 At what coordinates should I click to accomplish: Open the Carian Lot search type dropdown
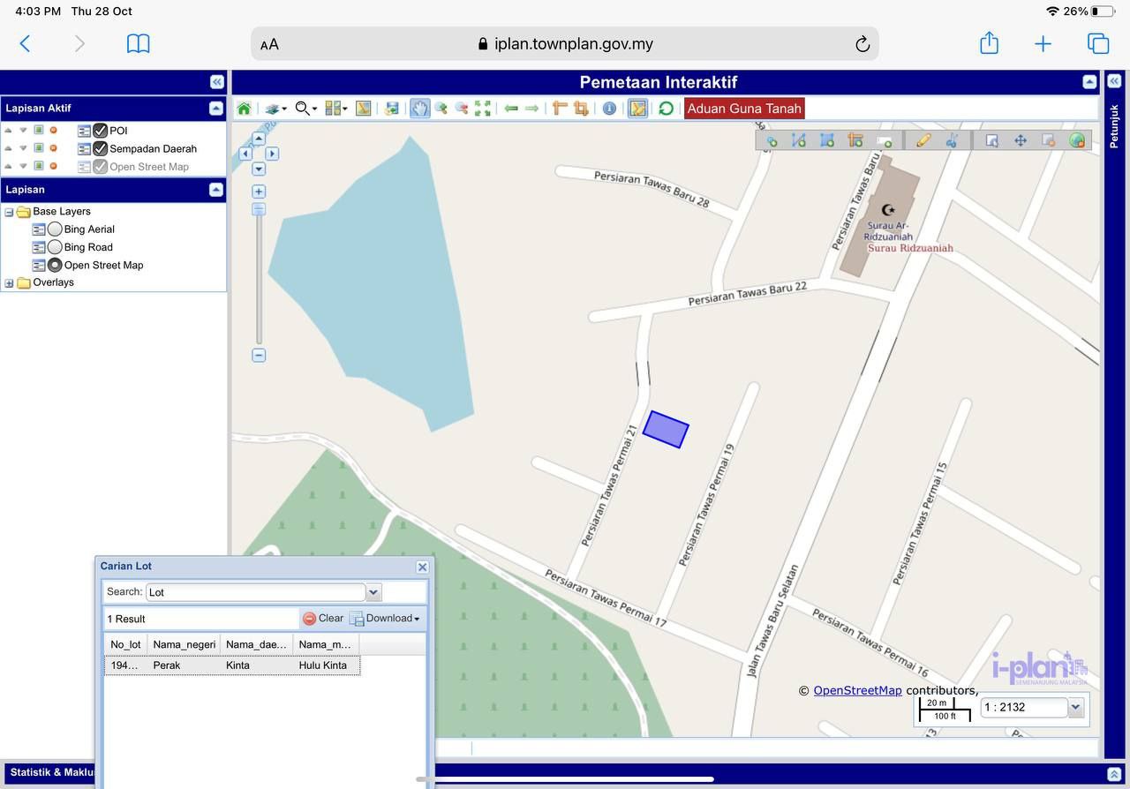pos(373,592)
